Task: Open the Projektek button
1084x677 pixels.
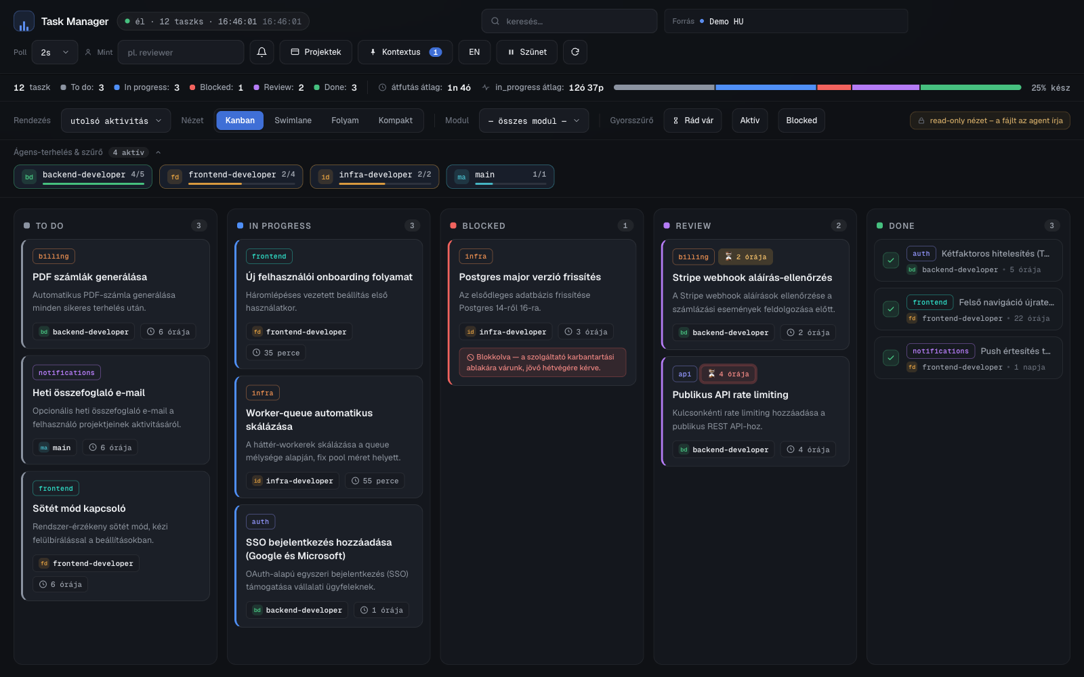Action: (316, 52)
